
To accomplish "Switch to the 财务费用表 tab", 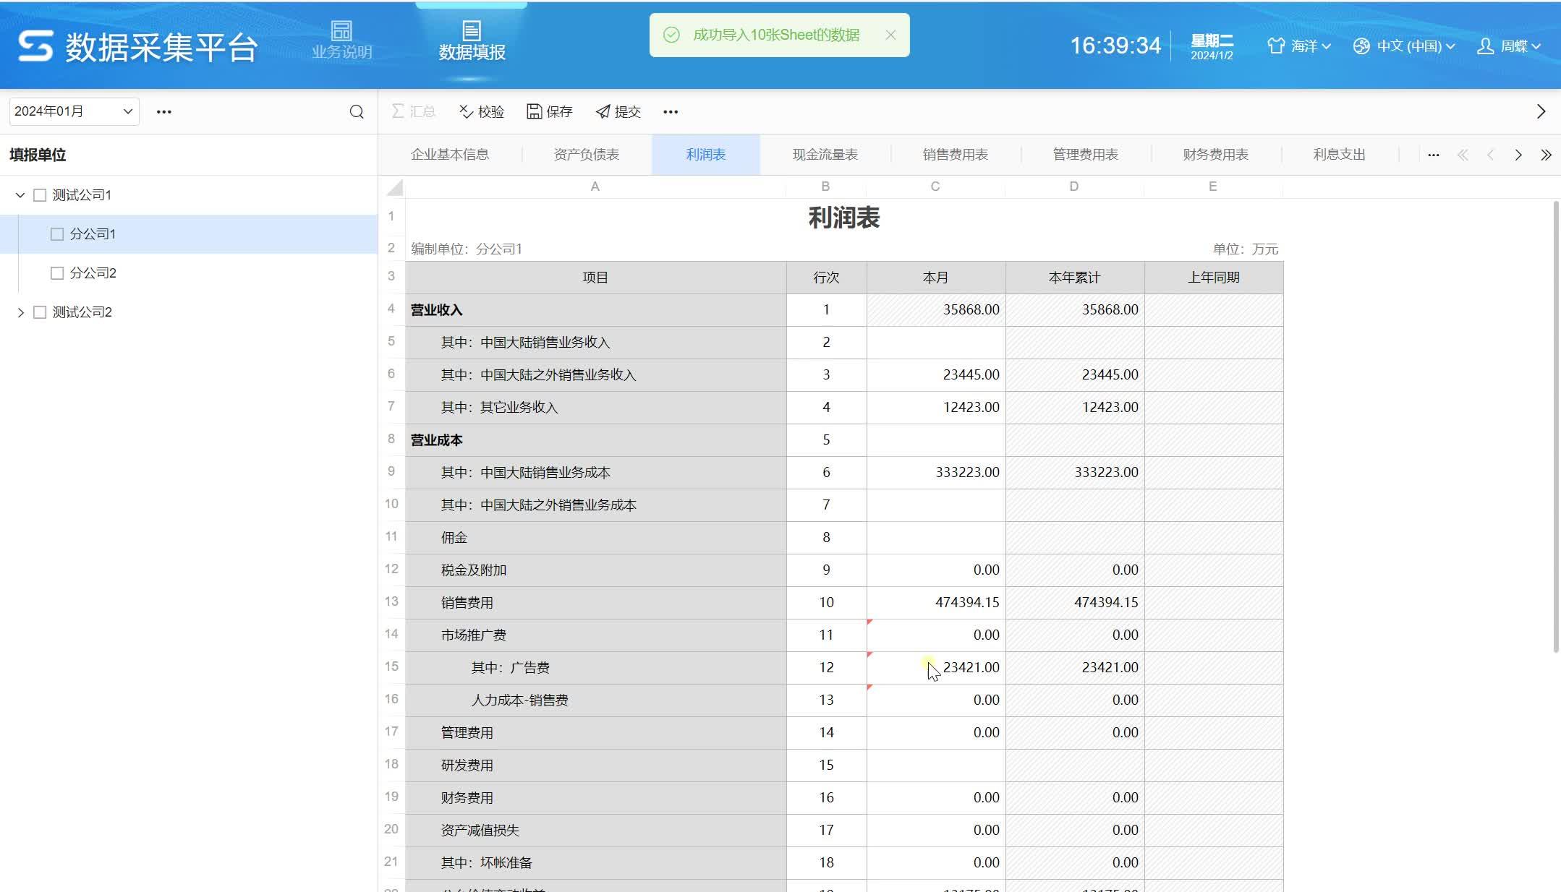I will [x=1215, y=155].
